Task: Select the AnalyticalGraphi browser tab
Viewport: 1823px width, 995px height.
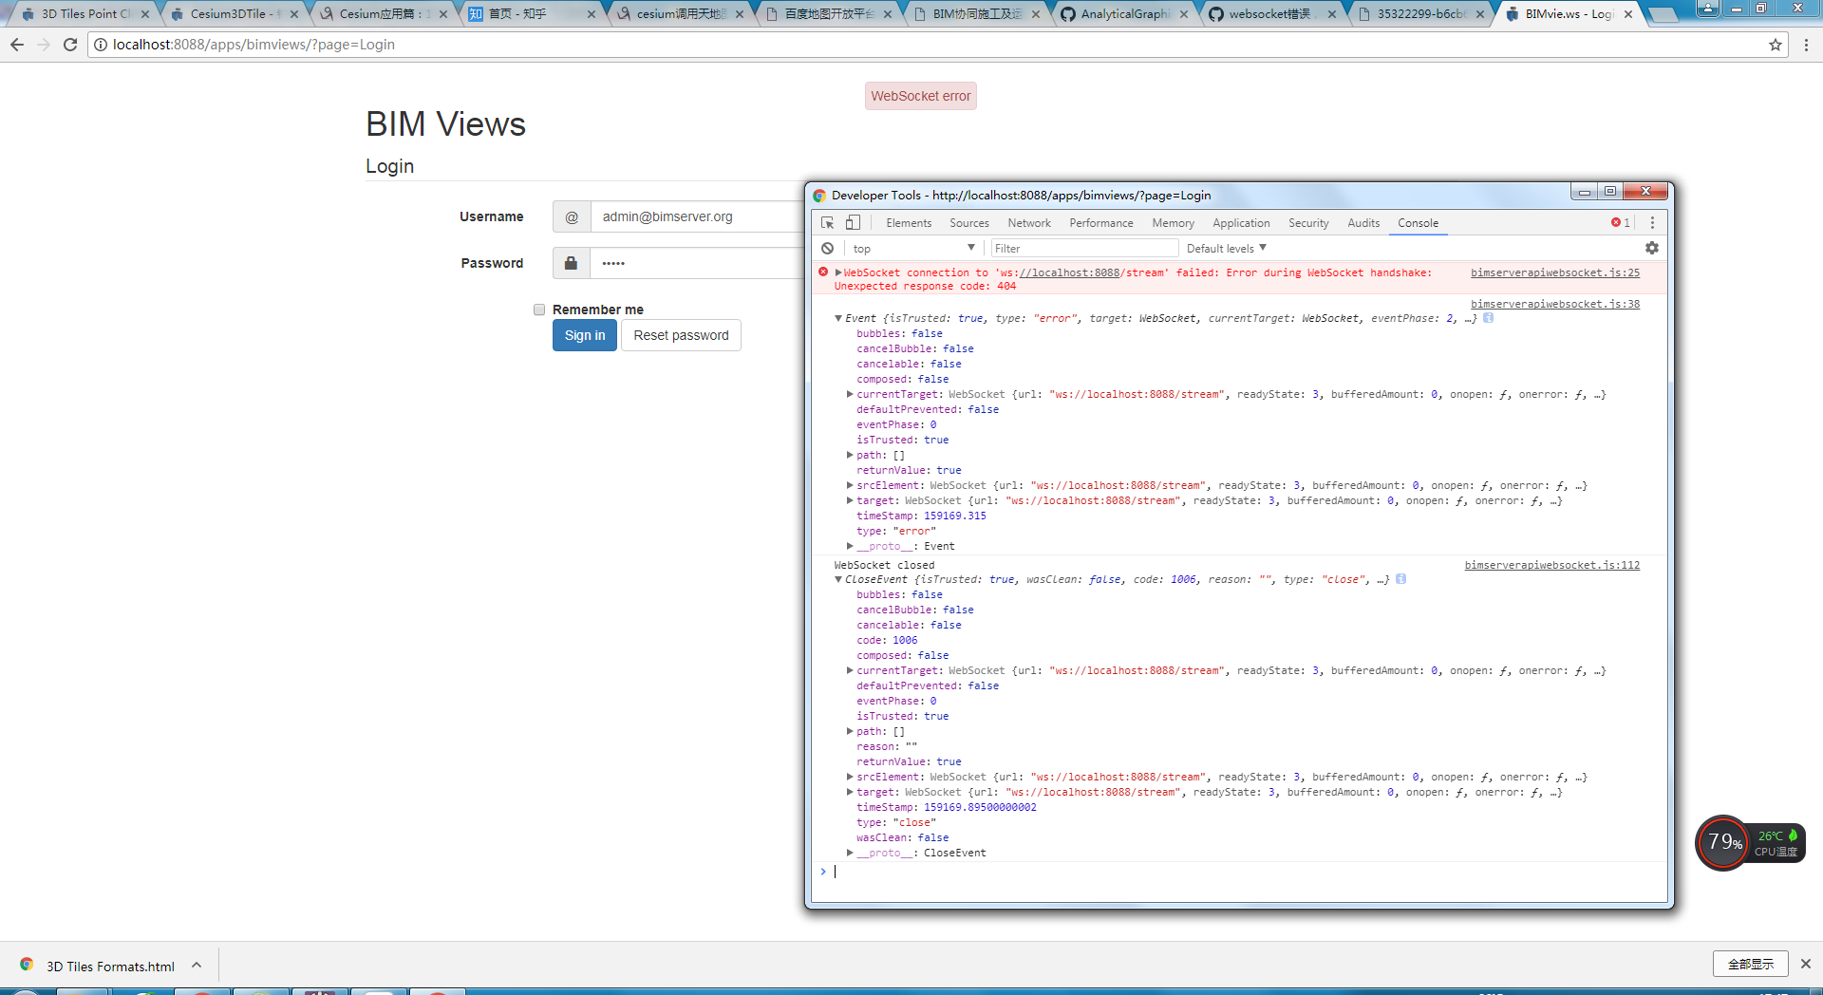Action: point(1126,14)
